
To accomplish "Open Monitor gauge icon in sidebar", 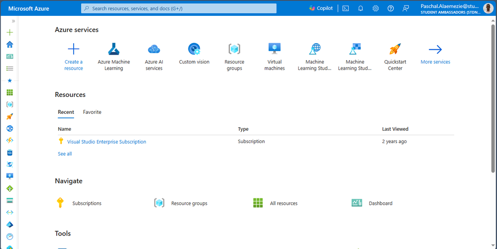I will tap(9, 237).
